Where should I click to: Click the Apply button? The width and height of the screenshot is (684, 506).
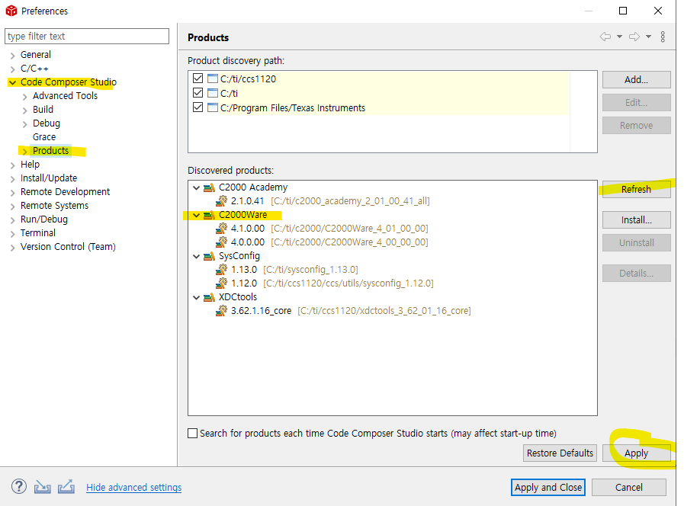[637, 453]
